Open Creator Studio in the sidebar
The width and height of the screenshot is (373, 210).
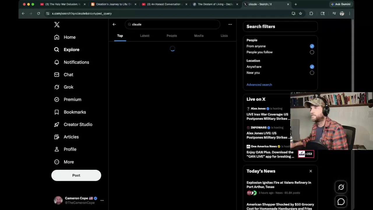point(73,124)
